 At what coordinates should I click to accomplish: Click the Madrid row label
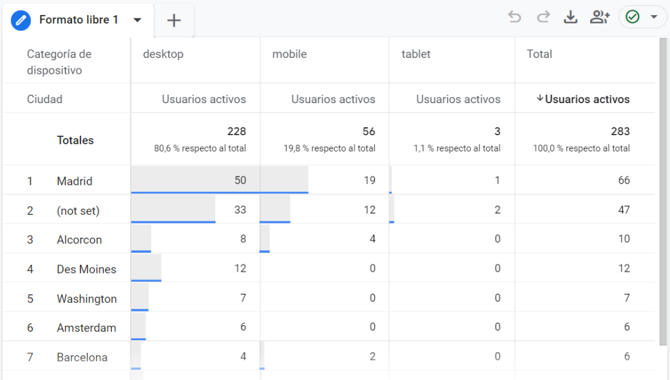[x=75, y=181]
